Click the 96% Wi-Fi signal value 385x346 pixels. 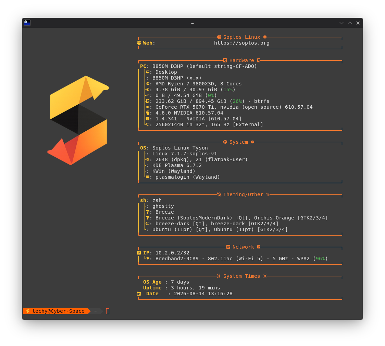[320, 259]
